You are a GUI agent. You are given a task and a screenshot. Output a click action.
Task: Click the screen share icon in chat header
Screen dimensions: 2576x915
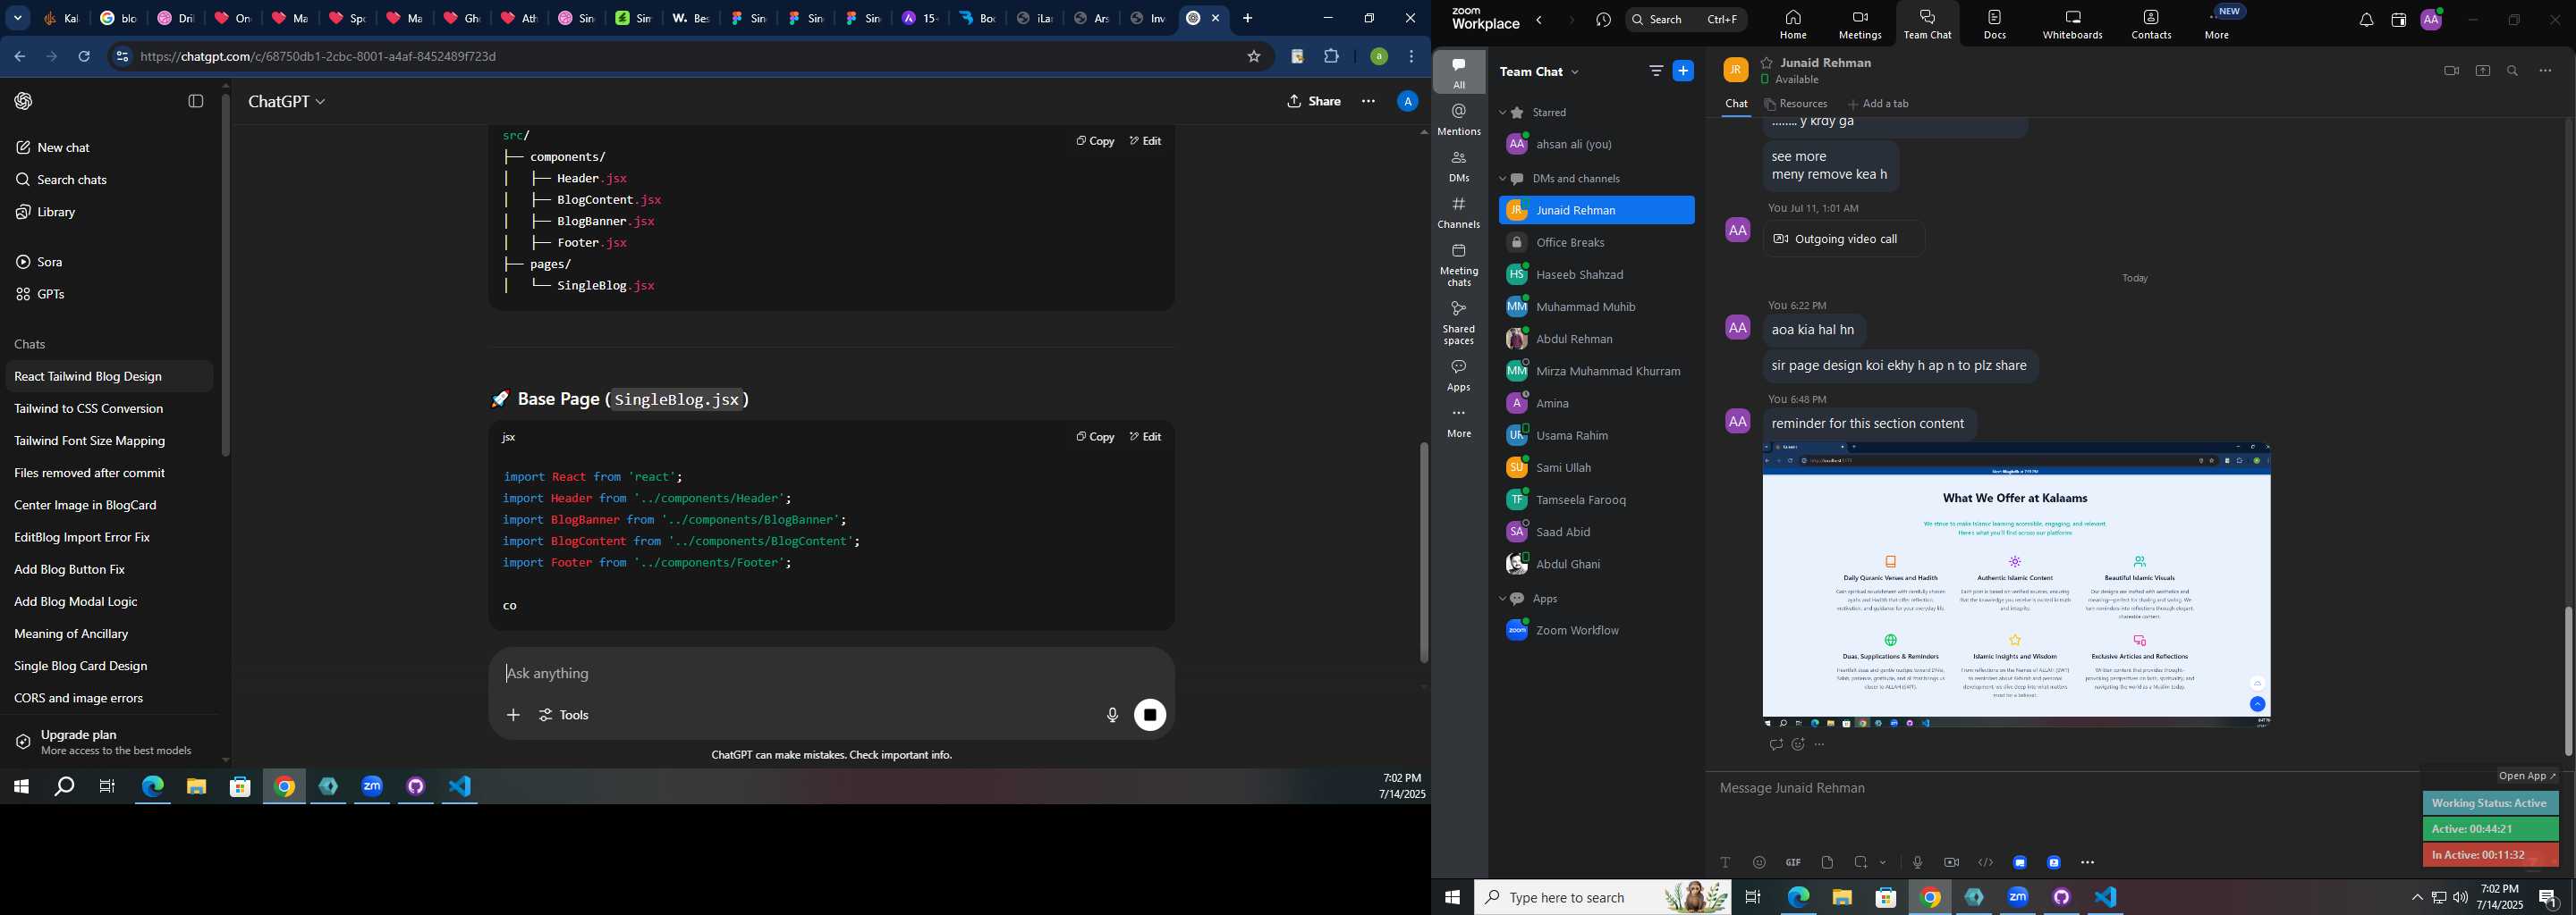pyautogui.click(x=2482, y=71)
